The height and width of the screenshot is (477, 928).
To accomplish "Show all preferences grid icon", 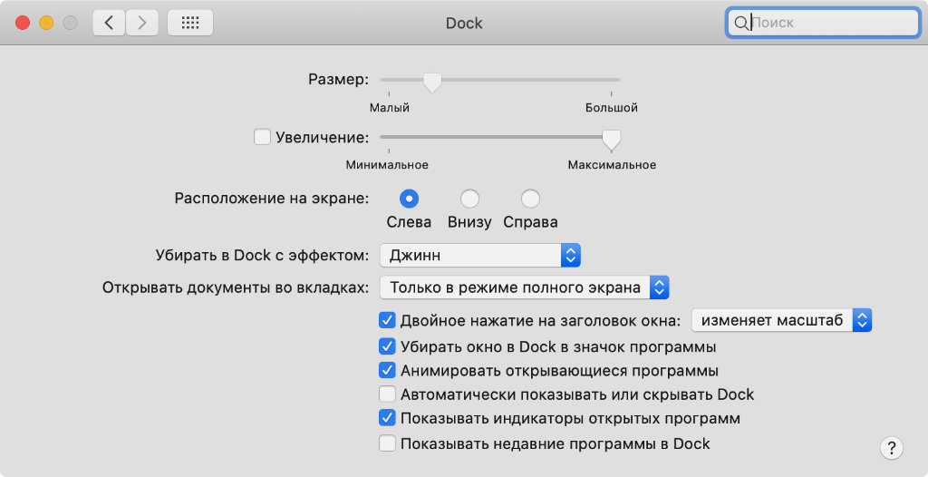I will point(190,23).
